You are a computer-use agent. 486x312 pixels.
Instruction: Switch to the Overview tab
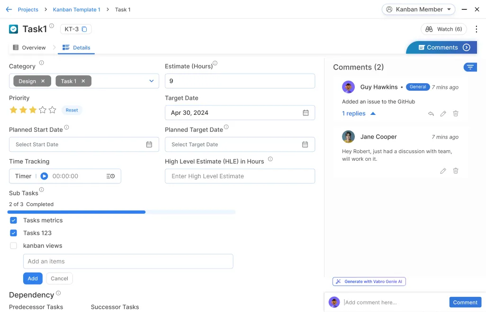29,48
